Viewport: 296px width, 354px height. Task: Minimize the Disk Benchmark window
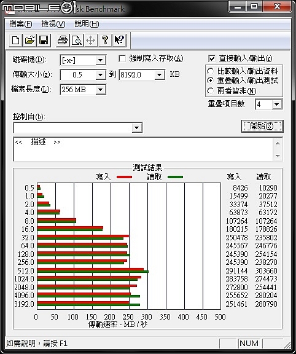(238, 7)
